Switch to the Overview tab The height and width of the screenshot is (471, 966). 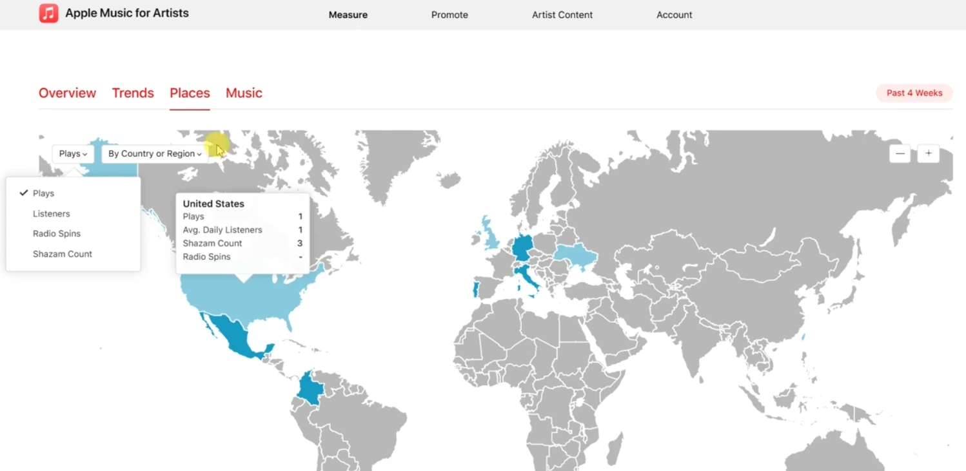click(67, 93)
